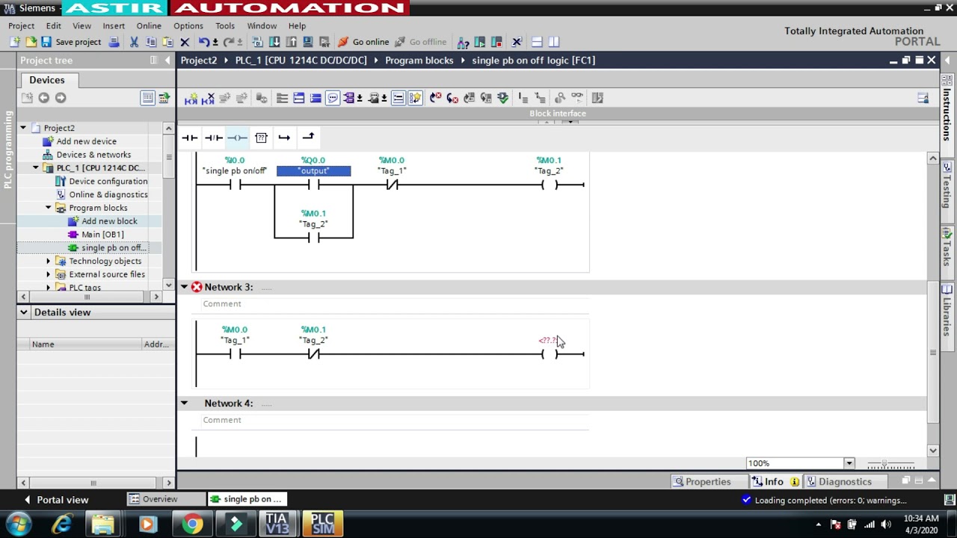Image resolution: width=957 pixels, height=538 pixels.
Task: Start CPU from toolbar
Action: point(480,42)
